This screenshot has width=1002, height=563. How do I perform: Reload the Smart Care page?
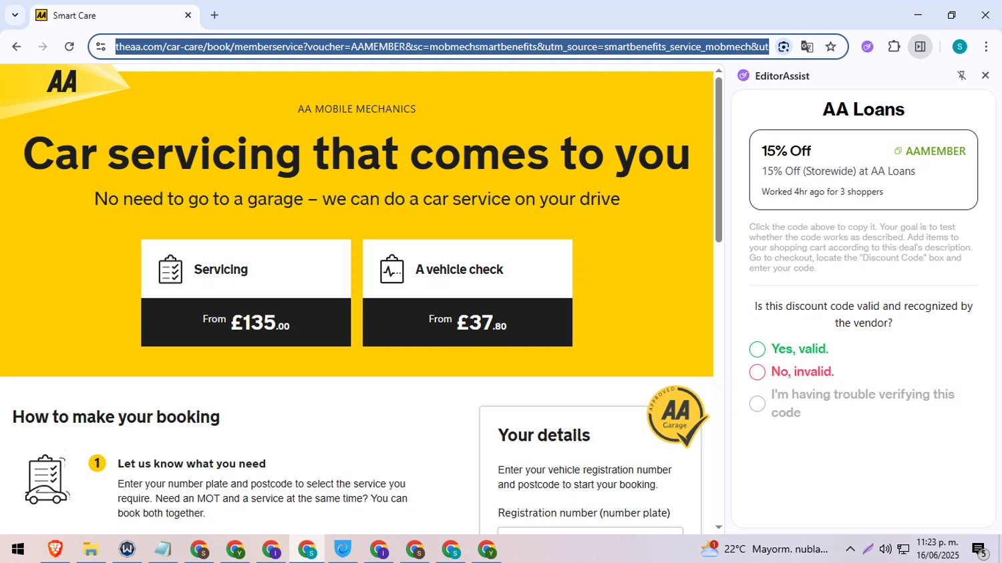click(x=69, y=46)
